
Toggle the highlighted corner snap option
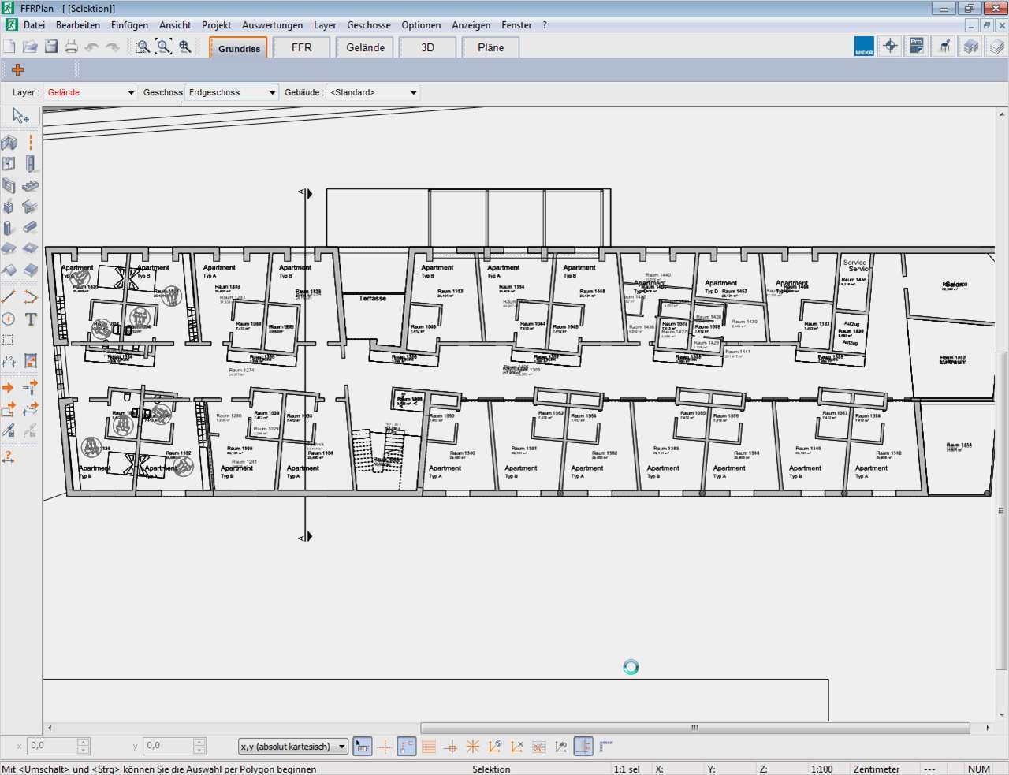click(x=407, y=746)
